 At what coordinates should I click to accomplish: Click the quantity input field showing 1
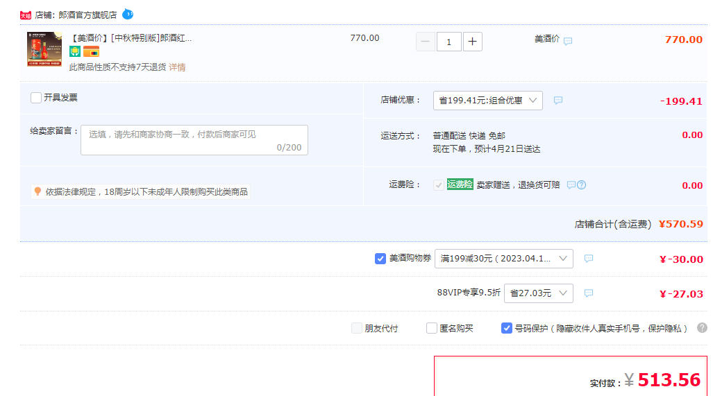pyautogui.click(x=448, y=42)
